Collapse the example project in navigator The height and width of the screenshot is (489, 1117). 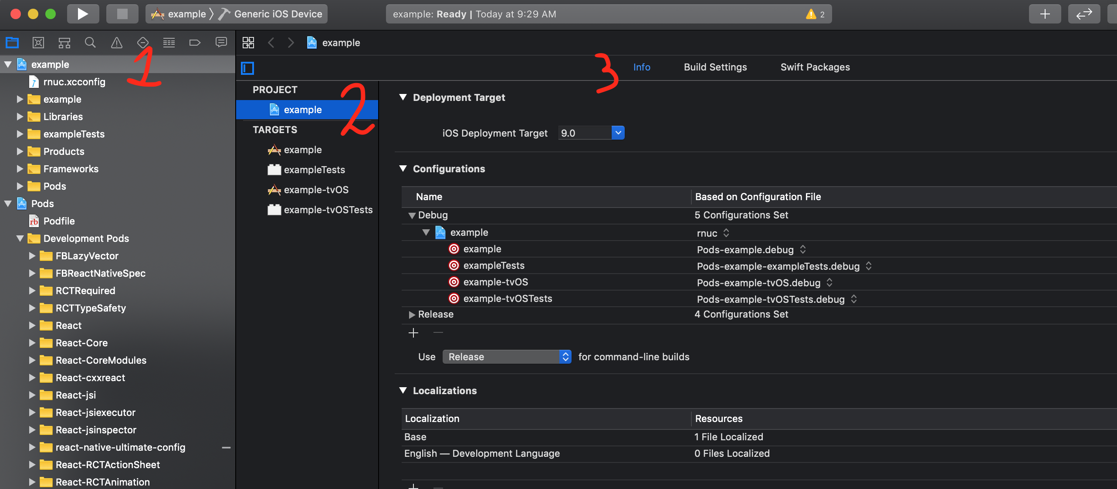tap(8, 64)
